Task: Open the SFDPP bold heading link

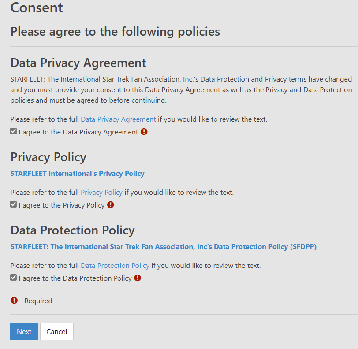Action: coord(164,247)
